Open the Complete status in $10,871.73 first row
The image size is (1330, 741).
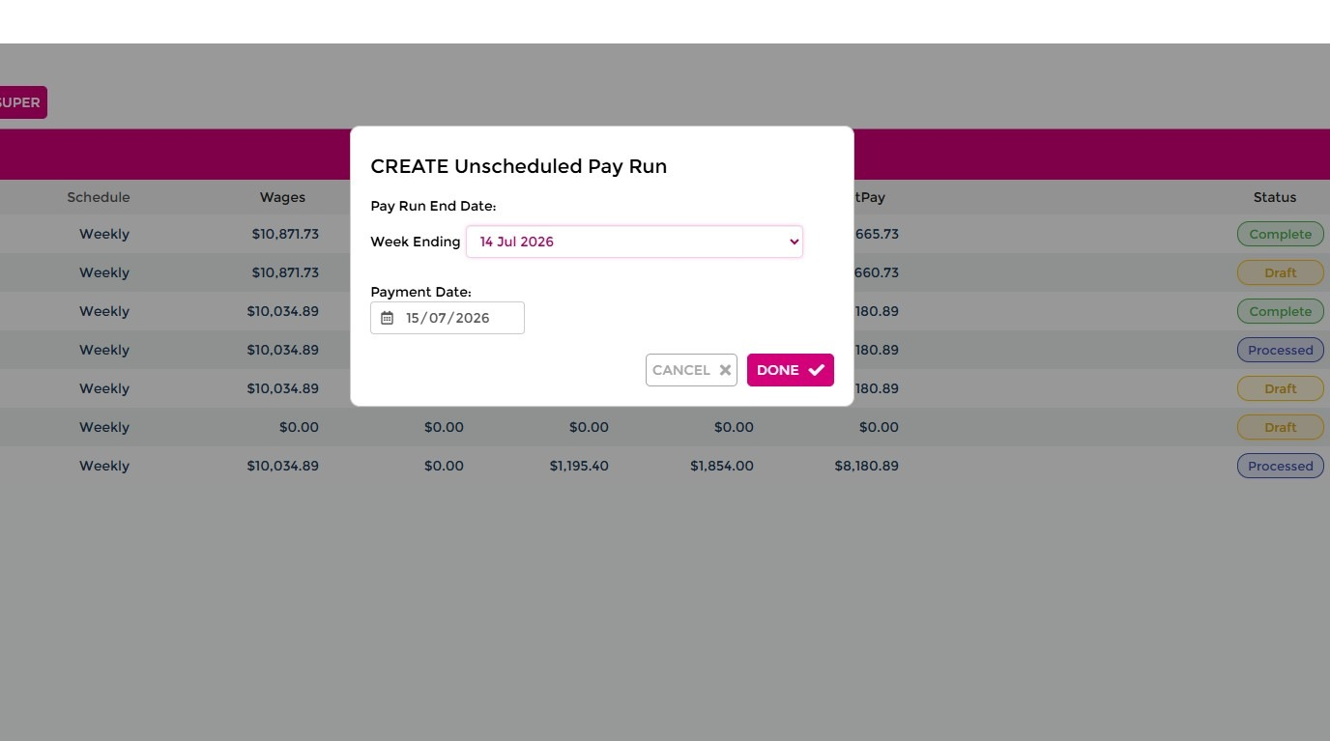[x=1280, y=234]
